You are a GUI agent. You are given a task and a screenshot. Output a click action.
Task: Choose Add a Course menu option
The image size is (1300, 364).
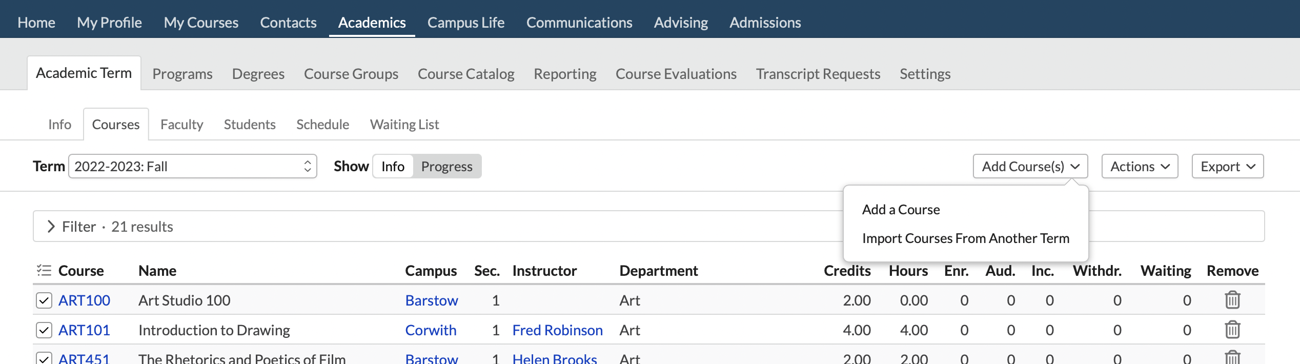pos(901,210)
